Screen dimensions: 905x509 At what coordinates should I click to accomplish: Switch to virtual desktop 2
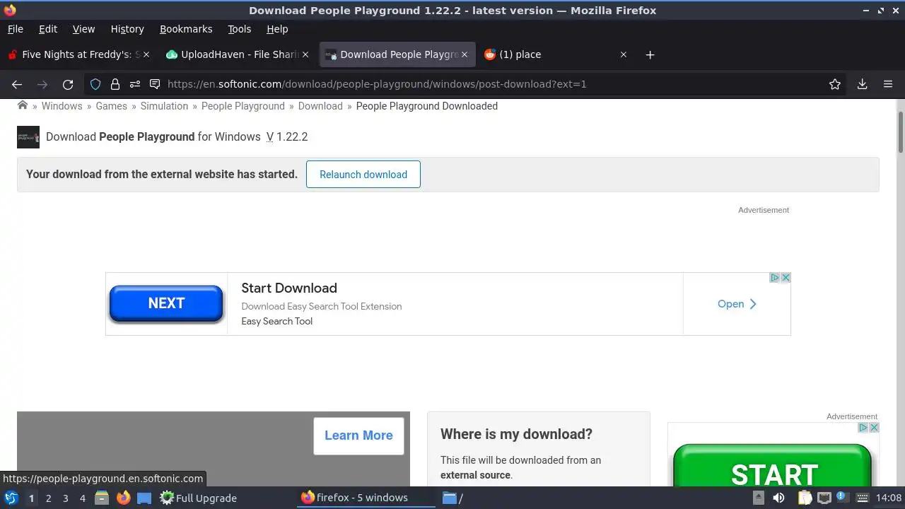pyautogui.click(x=48, y=498)
